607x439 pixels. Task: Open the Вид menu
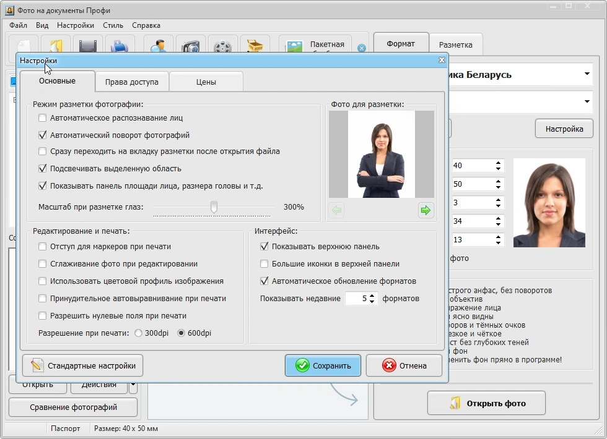click(42, 25)
